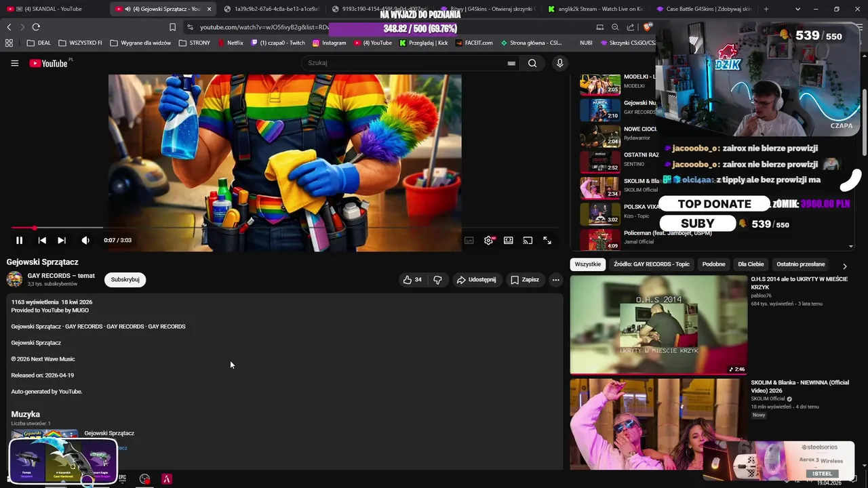Open the three-dot more actions menu
This screenshot has height=488, width=868.
555,279
